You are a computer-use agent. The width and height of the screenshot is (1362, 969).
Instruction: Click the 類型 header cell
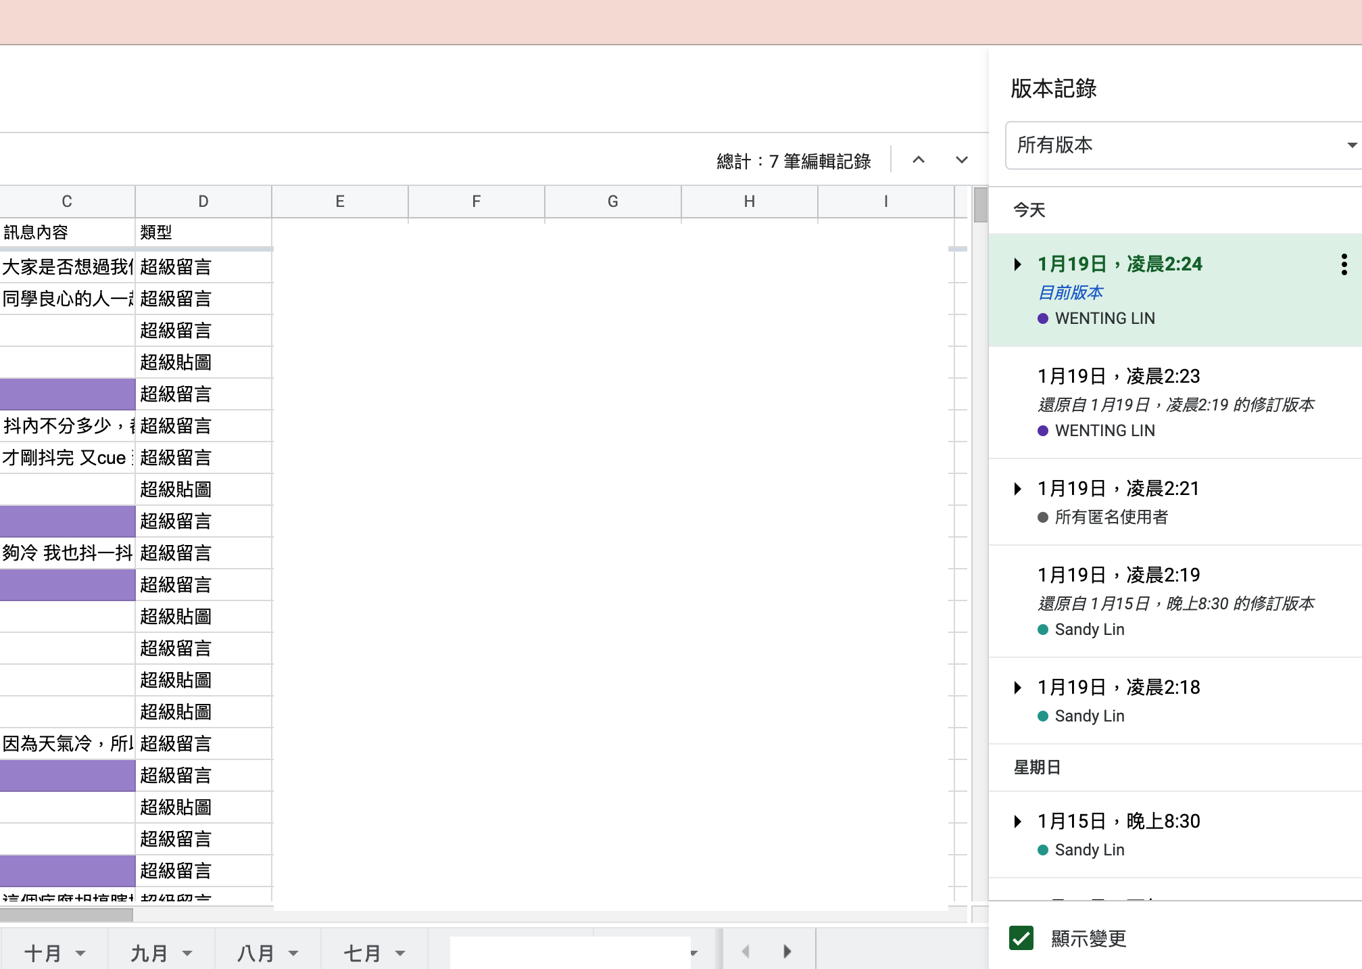point(203,233)
